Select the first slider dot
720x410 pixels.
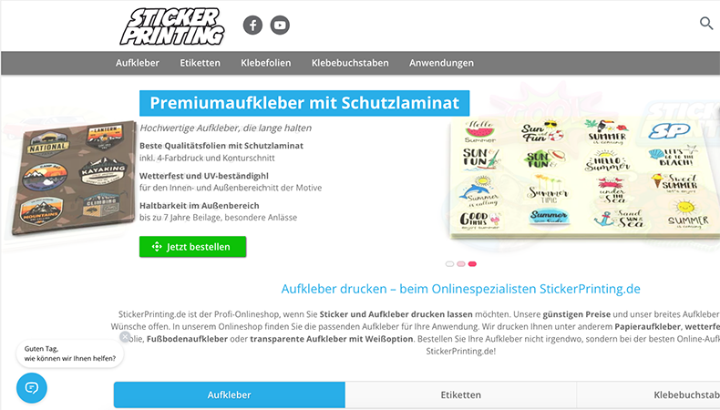point(449,264)
